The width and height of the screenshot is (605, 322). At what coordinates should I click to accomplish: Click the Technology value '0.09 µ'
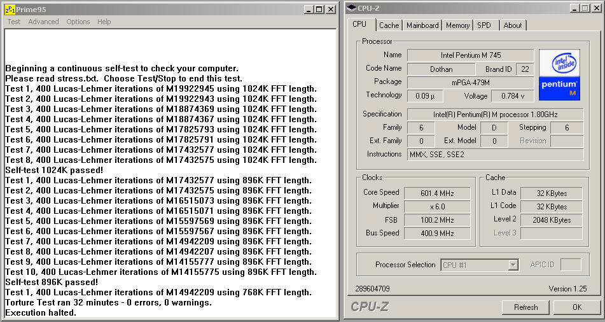coord(425,96)
